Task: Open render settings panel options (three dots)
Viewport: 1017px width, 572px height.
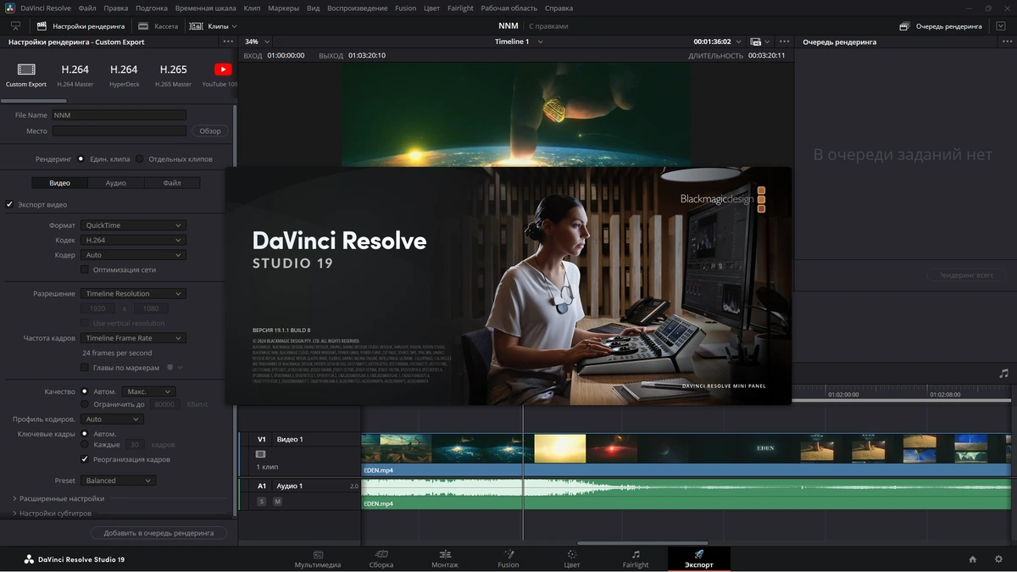Action: (228, 42)
